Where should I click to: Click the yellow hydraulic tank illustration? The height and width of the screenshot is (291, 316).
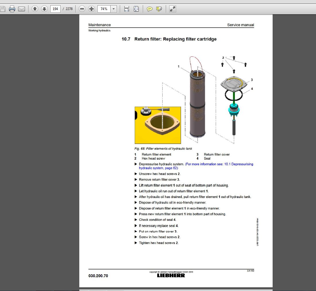158,125
